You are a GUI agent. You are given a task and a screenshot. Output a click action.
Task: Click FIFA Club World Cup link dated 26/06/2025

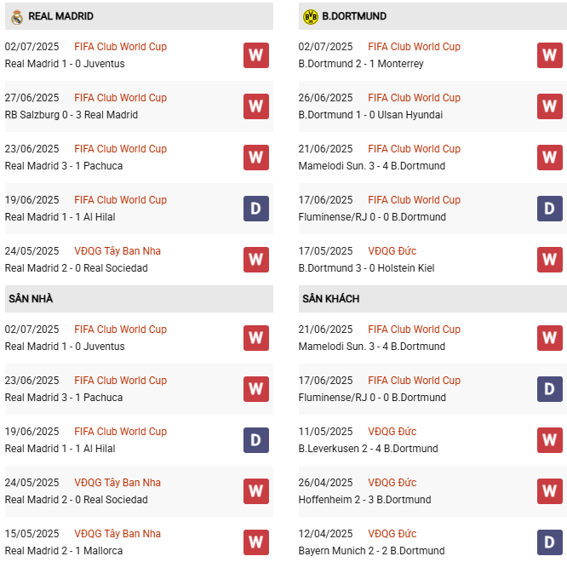[x=414, y=98]
